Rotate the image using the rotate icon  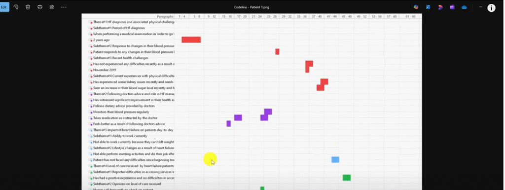click(x=16, y=7)
